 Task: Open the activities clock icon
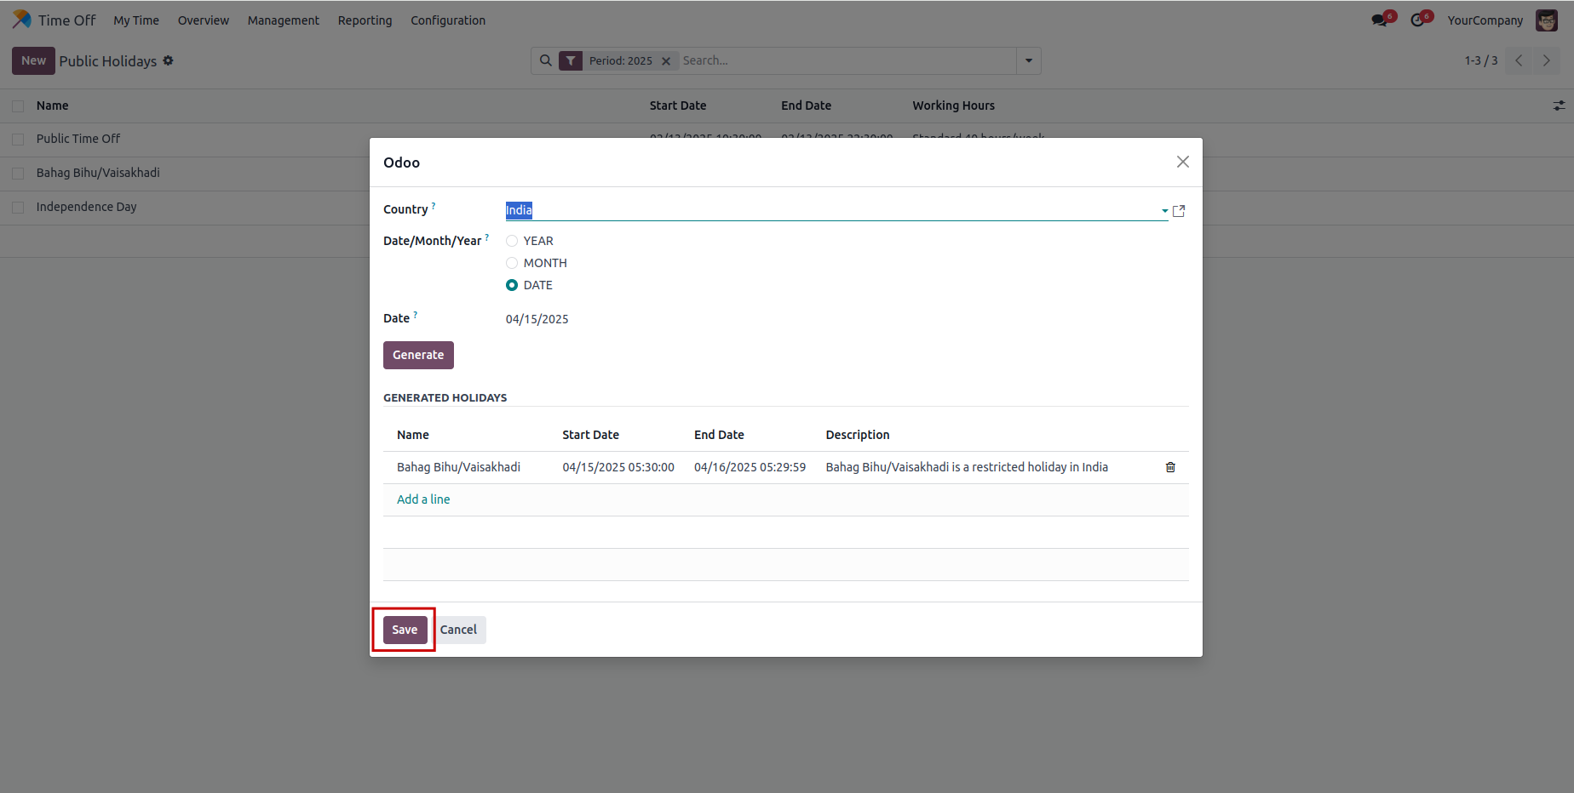[1417, 20]
